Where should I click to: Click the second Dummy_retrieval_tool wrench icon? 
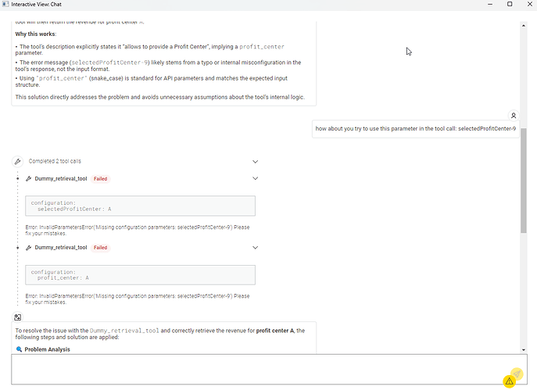pyautogui.click(x=29, y=248)
